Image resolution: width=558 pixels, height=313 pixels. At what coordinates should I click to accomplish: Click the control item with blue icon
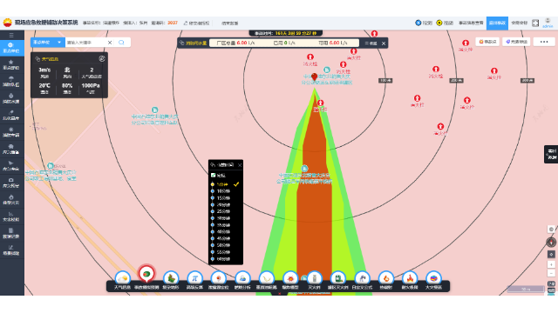[x=424, y=23]
